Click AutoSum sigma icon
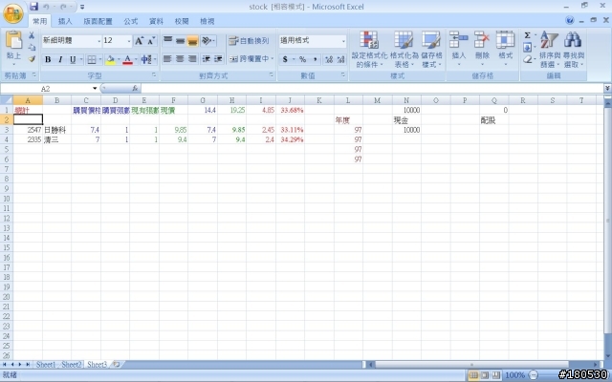Screen dimensions: 612x382 coord(527,35)
